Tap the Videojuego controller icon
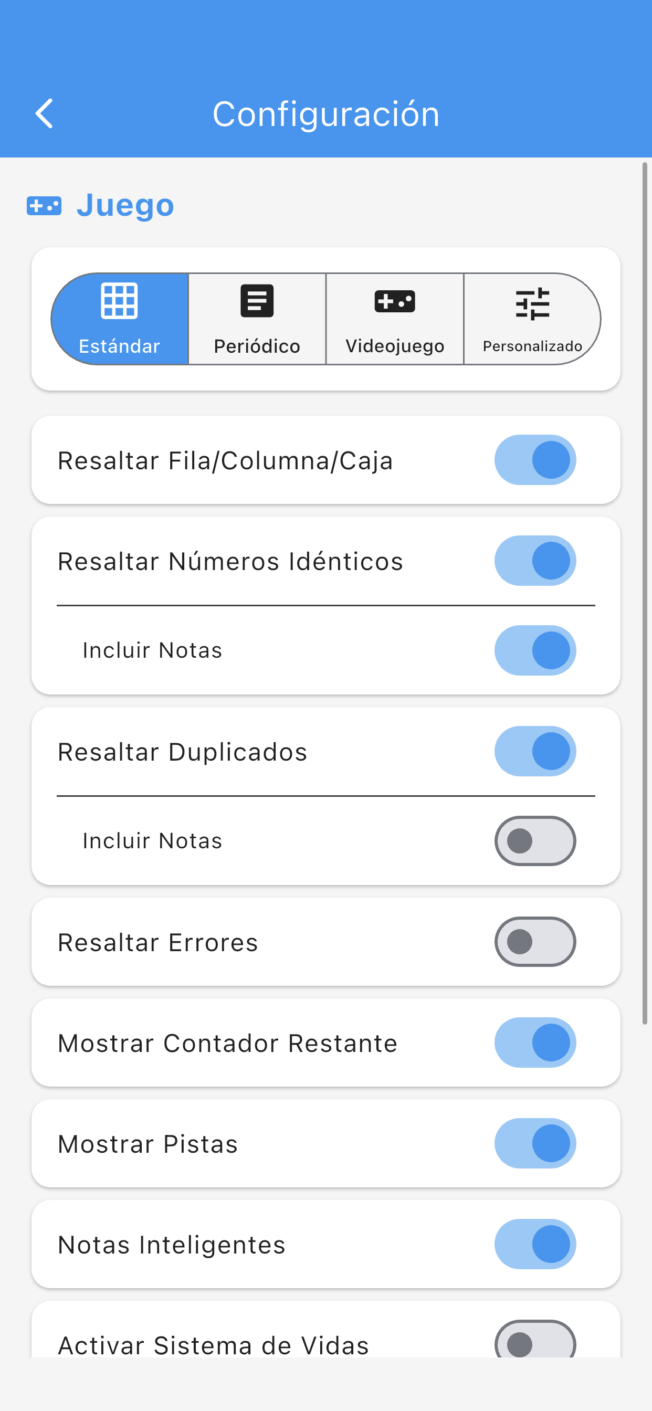The width and height of the screenshot is (652, 1411). pyautogui.click(x=394, y=301)
